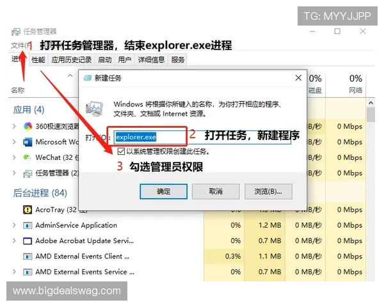Click the scrollbar up arrow
Viewport: 384px width, 307px height.
click(x=371, y=103)
